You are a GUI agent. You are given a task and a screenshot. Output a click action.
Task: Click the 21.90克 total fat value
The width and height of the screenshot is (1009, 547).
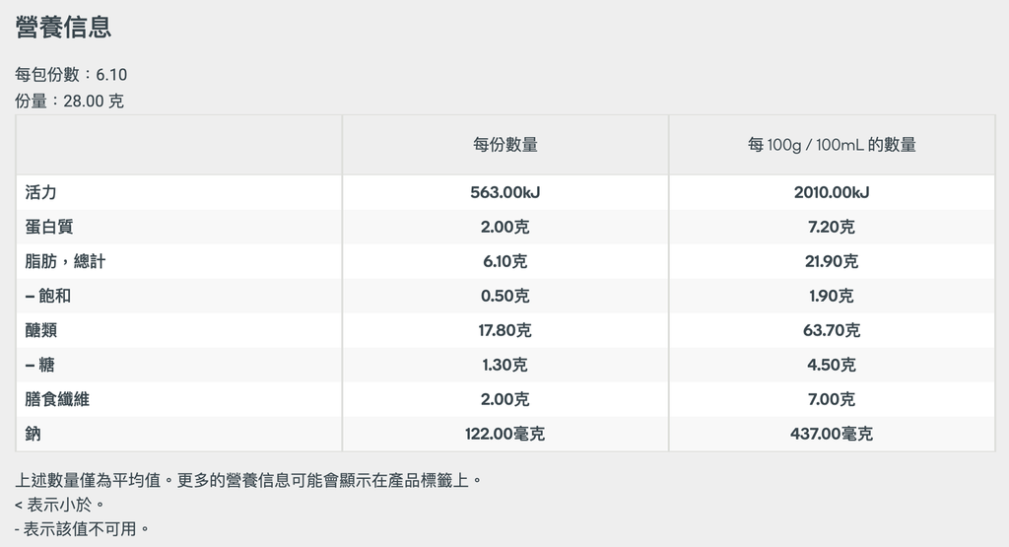click(832, 261)
